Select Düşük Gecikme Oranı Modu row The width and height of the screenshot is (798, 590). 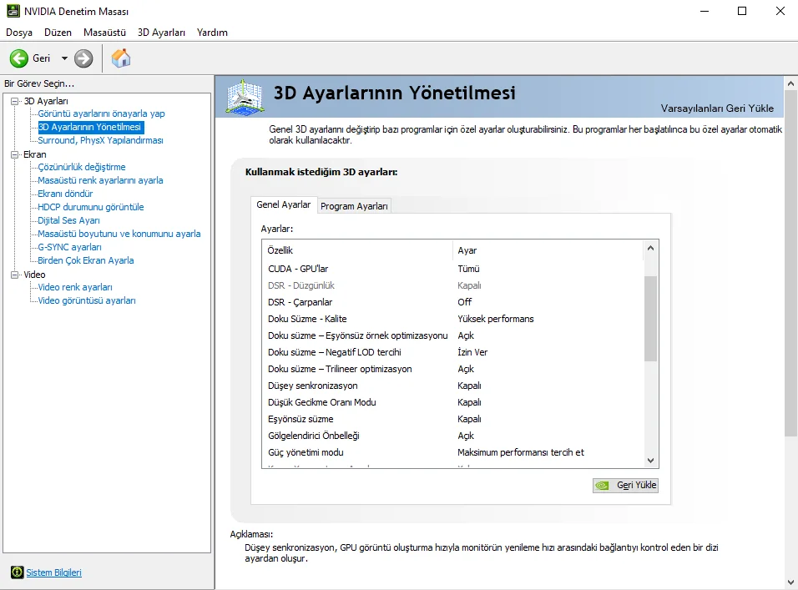pyautogui.click(x=453, y=402)
